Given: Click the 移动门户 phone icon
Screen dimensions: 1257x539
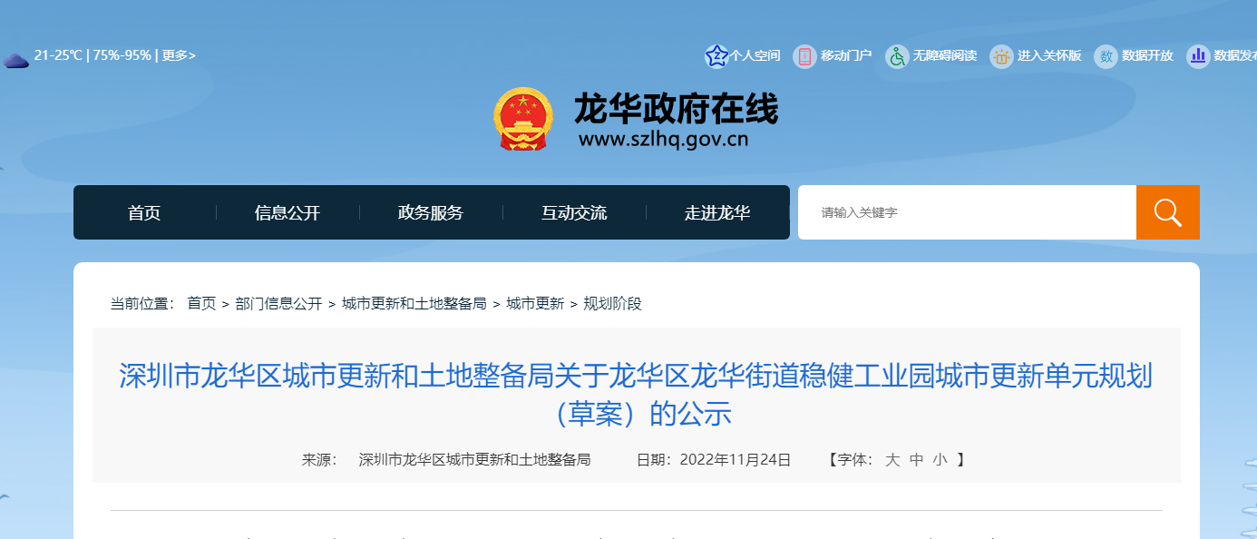Looking at the screenshot, I should [804, 56].
